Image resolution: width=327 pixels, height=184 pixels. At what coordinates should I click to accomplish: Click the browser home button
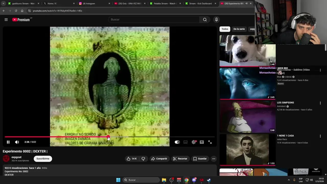22,11
